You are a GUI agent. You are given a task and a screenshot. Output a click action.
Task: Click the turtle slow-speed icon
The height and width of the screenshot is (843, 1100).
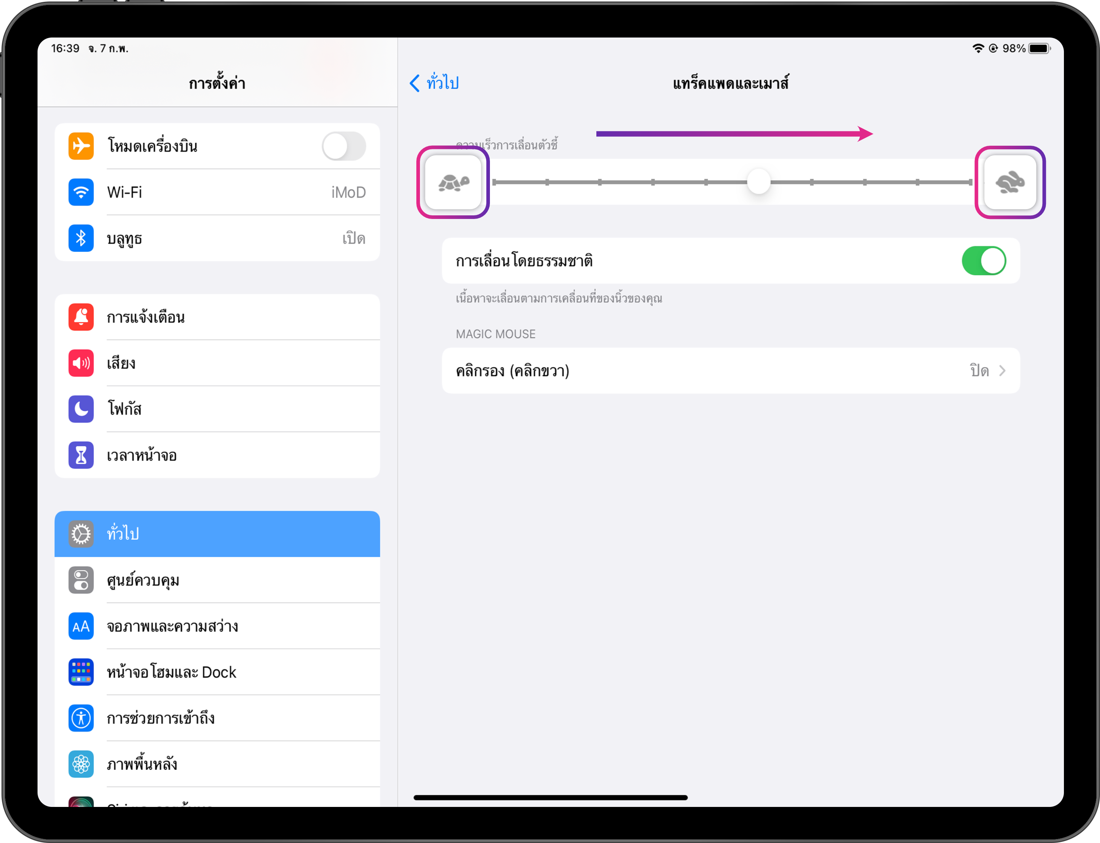[x=453, y=183]
